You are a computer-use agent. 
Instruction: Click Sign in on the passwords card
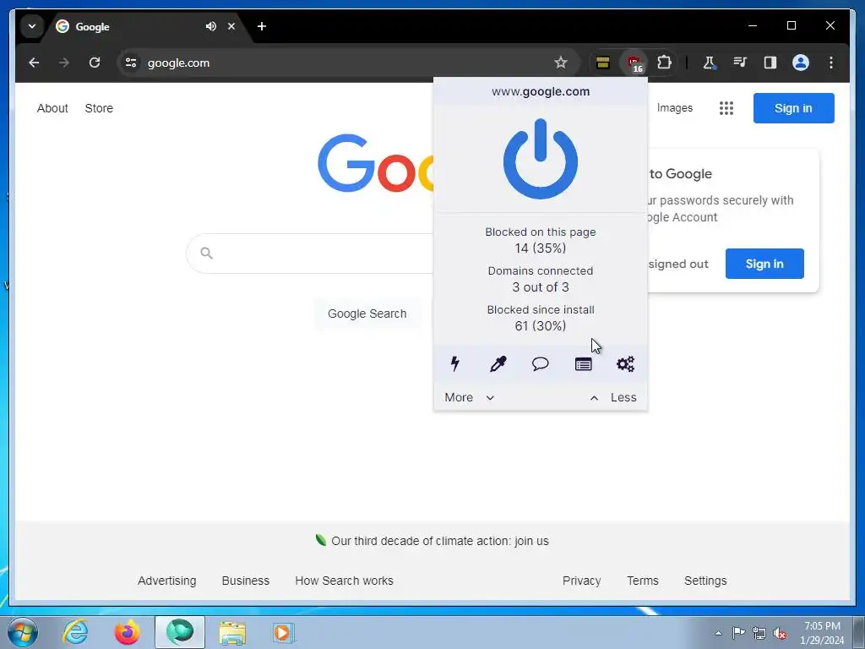point(764,264)
